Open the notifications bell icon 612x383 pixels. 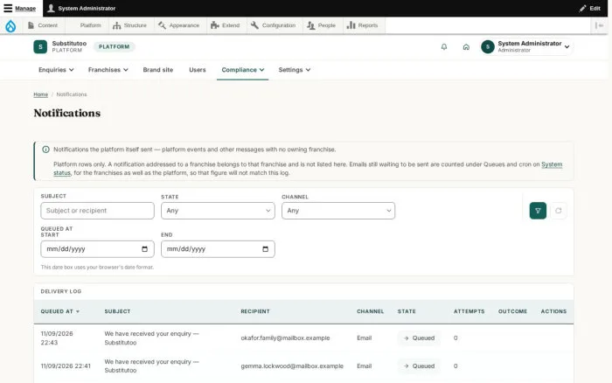[x=444, y=47]
